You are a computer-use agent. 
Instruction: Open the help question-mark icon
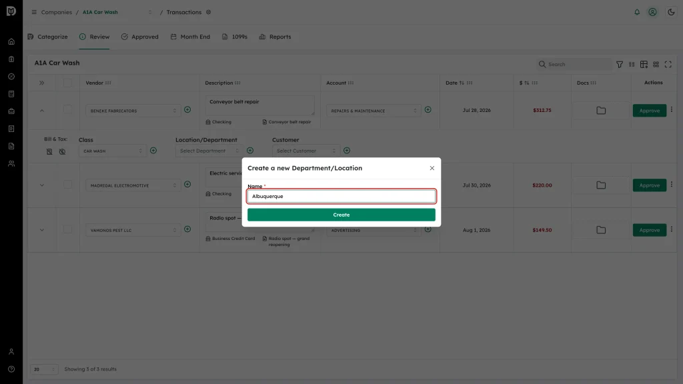click(x=11, y=369)
